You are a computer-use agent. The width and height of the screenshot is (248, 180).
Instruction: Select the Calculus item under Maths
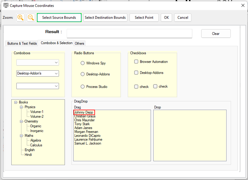(x=36, y=145)
